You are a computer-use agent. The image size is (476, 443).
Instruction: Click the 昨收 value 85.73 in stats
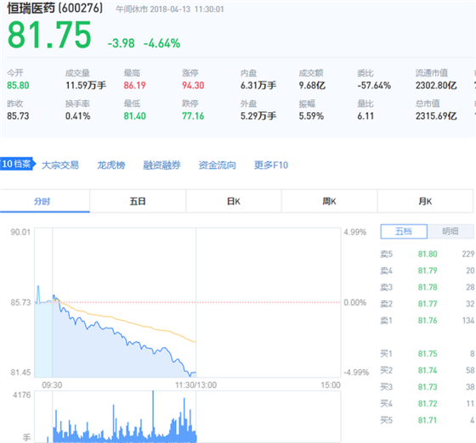18,116
